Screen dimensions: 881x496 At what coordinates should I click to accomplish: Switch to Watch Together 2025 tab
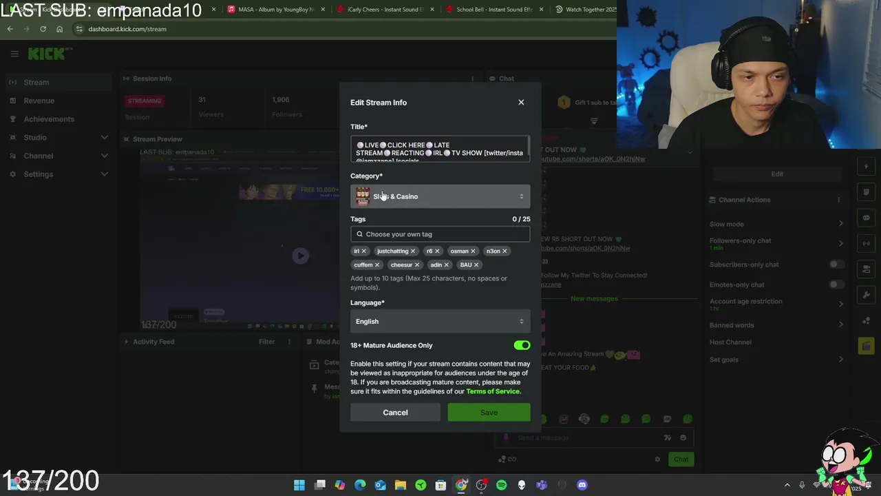click(x=585, y=10)
